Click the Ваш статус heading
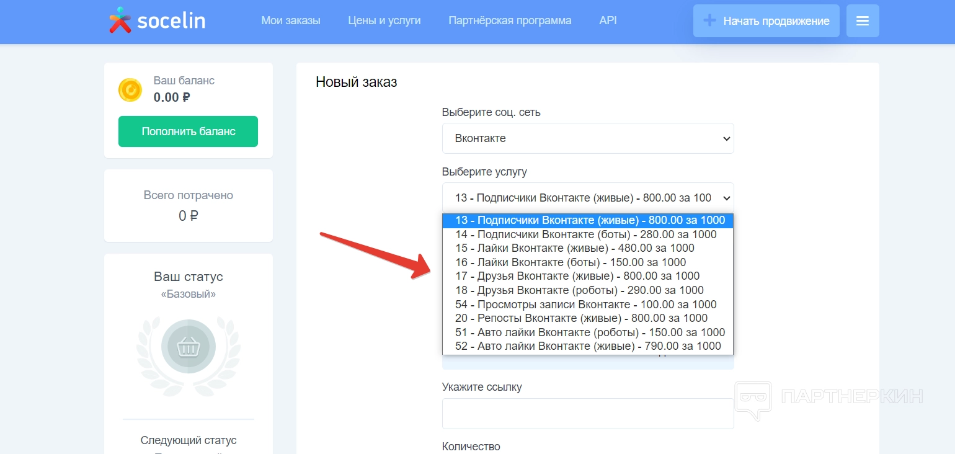Viewport: 955px width, 454px height. (189, 277)
